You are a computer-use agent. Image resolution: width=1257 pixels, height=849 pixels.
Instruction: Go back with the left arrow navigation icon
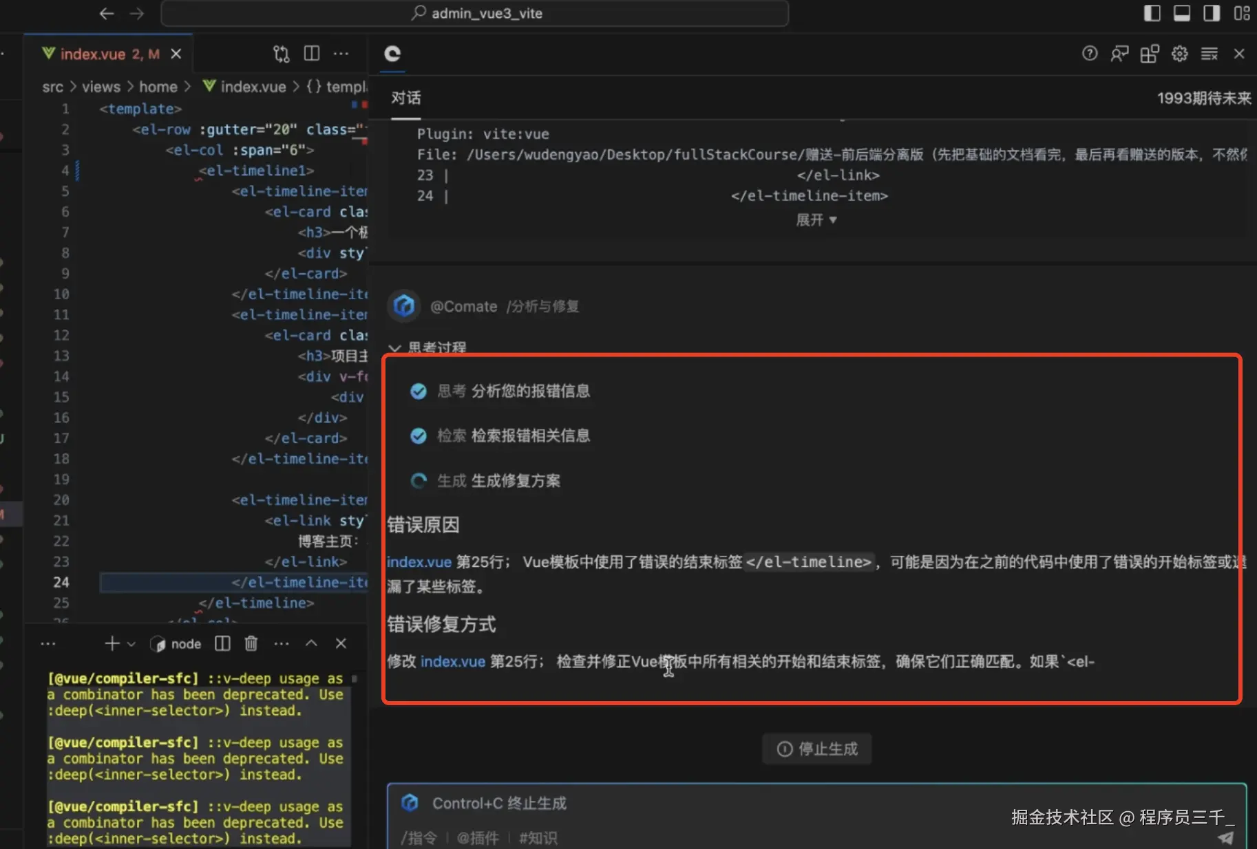[x=106, y=14]
